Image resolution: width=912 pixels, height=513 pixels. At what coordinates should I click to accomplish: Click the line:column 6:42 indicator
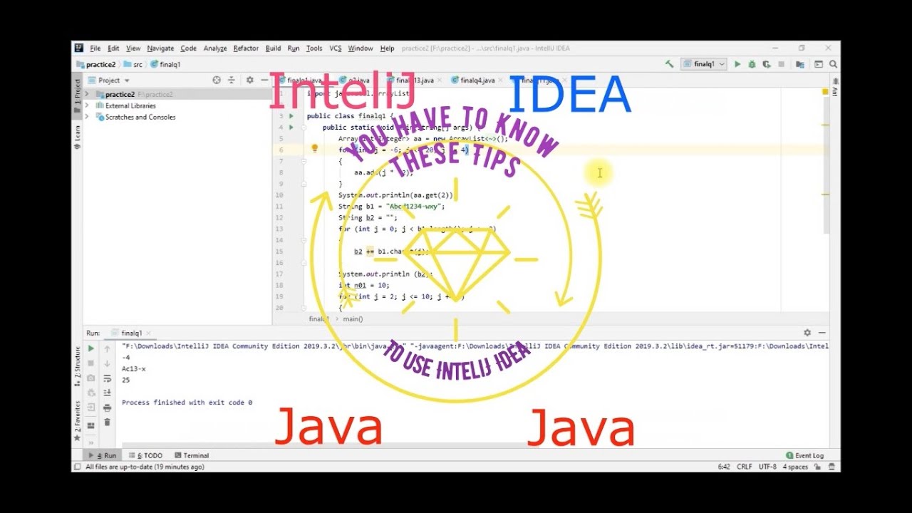point(724,467)
